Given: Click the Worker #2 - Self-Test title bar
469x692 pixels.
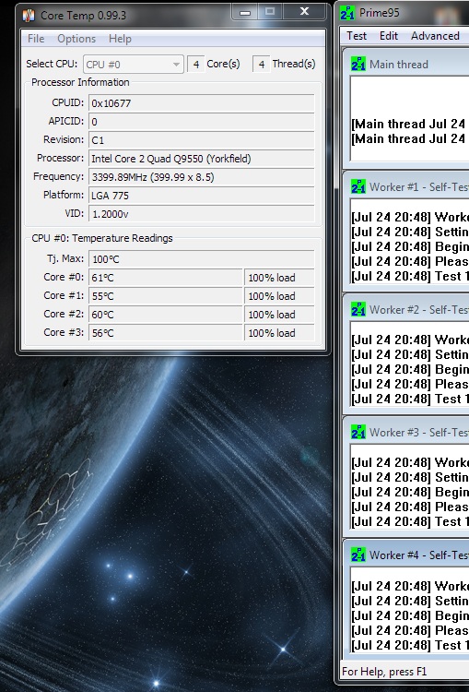Looking at the screenshot, I should tap(406, 309).
